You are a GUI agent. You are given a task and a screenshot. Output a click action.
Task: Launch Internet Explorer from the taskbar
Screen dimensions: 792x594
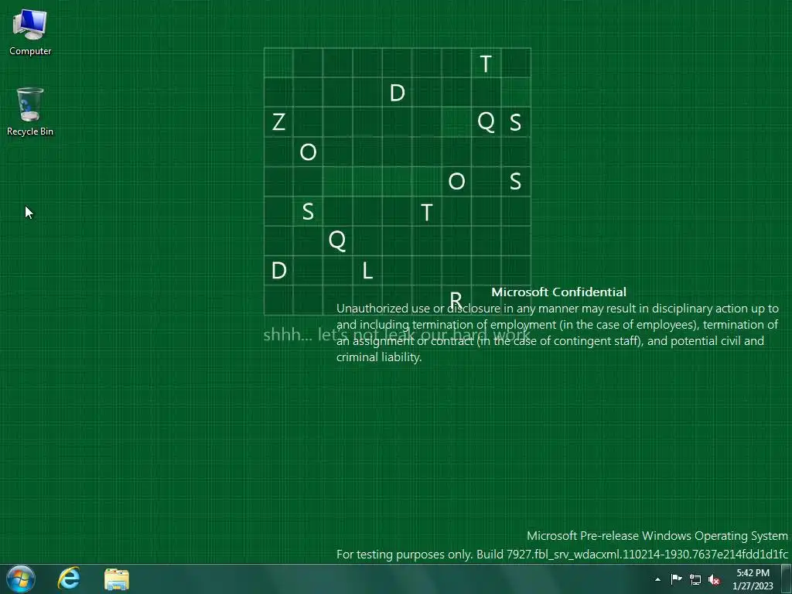69,579
